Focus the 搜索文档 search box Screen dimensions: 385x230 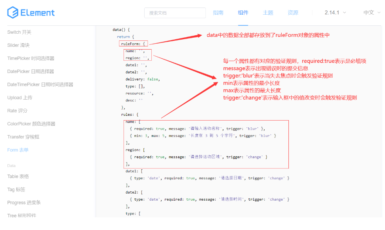[x=175, y=13]
